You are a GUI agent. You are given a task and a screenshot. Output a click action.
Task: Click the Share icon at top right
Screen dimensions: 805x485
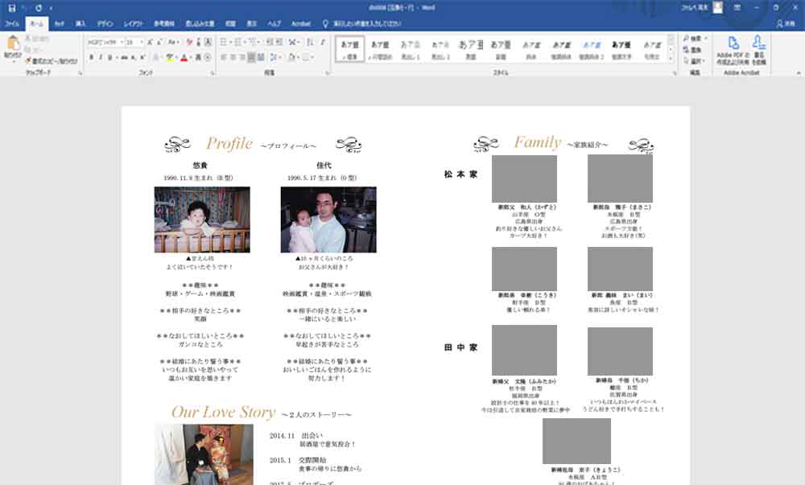pos(784,24)
